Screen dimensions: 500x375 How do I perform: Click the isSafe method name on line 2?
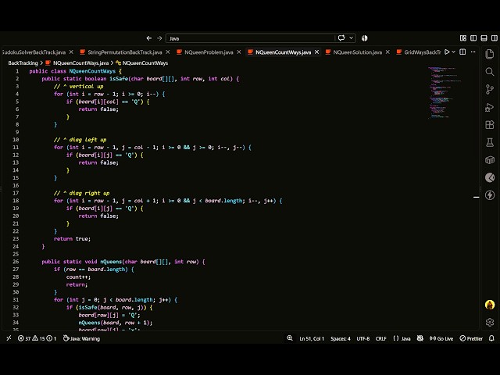pyautogui.click(x=119, y=79)
